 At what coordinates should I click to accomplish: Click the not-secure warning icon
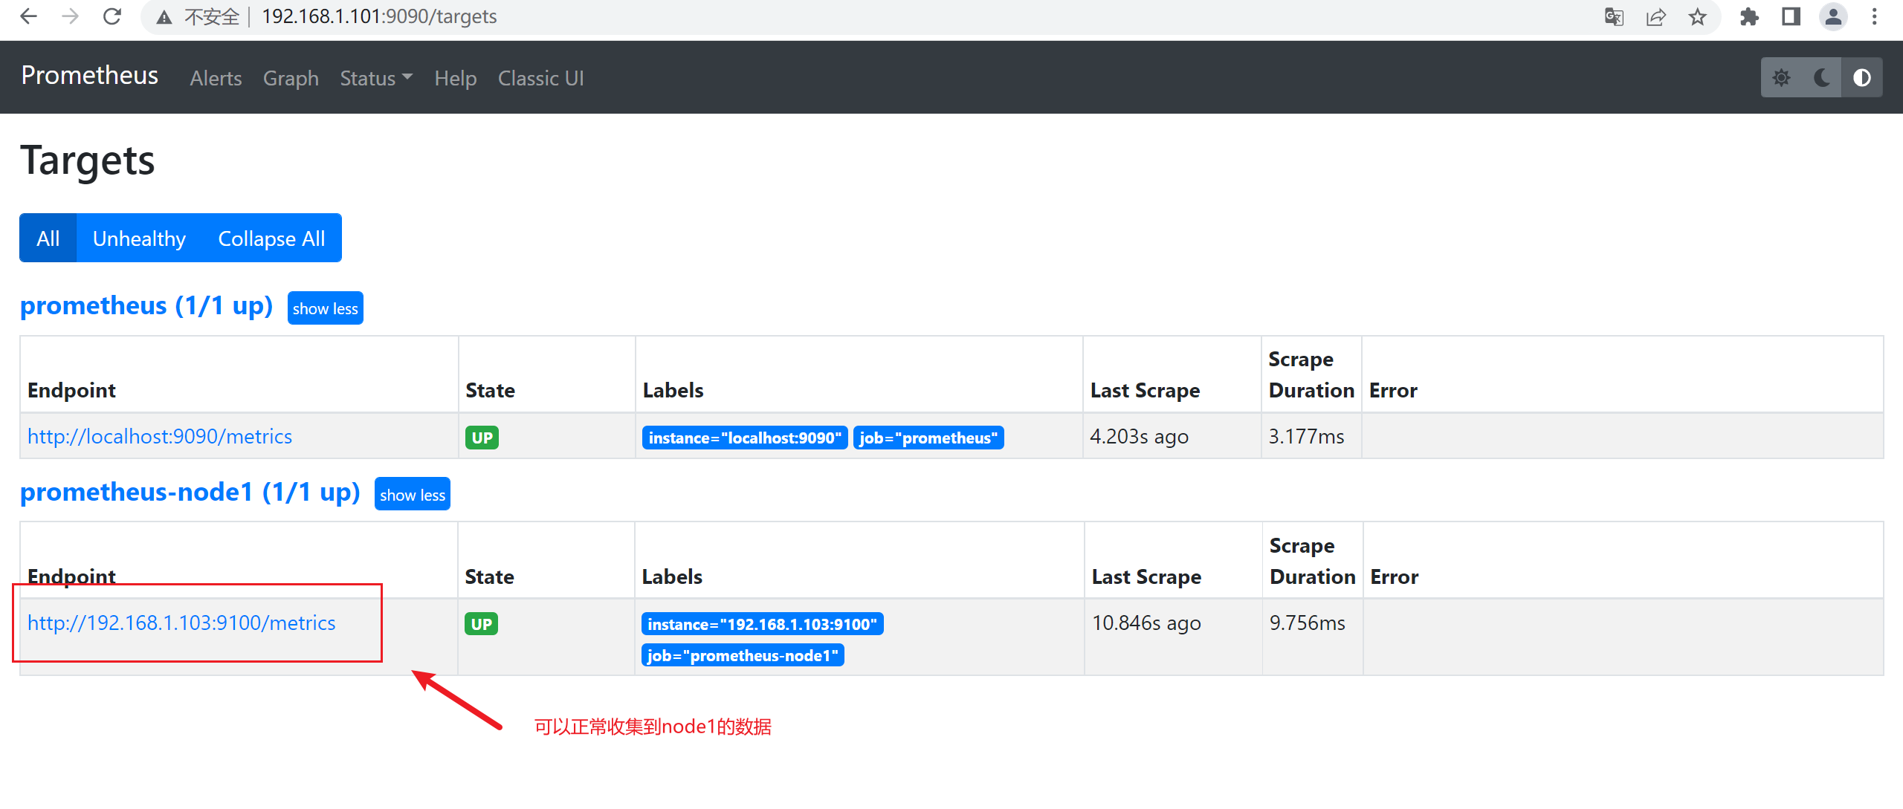(x=164, y=17)
